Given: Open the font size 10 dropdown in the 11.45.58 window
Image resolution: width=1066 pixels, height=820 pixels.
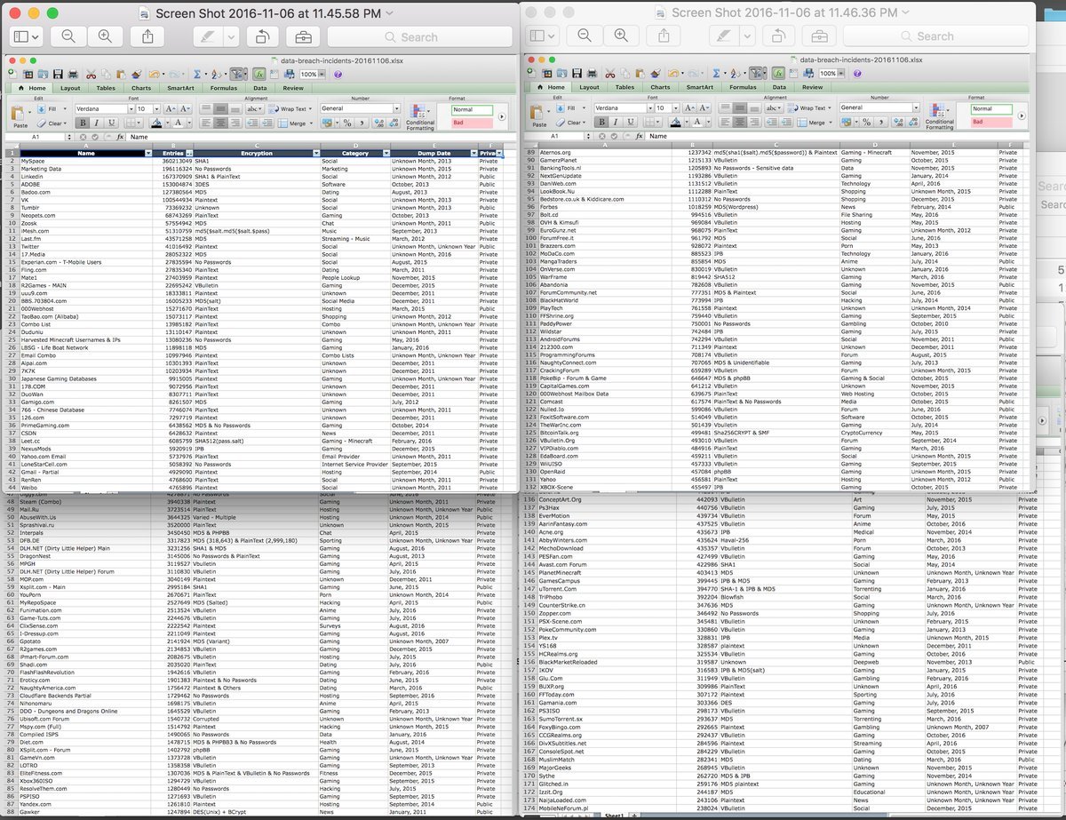Looking at the screenshot, I should click(156, 108).
